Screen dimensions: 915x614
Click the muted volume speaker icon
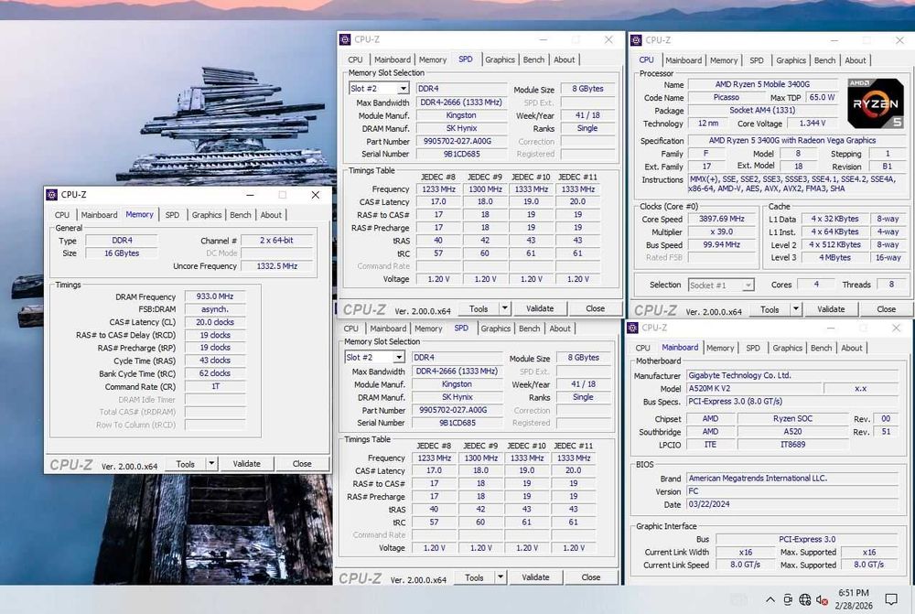820,599
